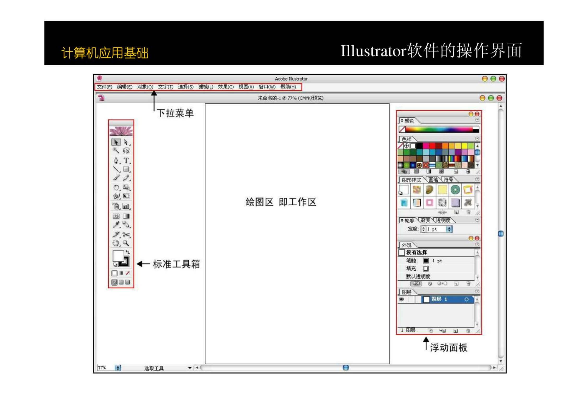Viewport: 588px width, 416px height.
Task: Switch to Gradient fill mode button
Action: click(121, 273)
